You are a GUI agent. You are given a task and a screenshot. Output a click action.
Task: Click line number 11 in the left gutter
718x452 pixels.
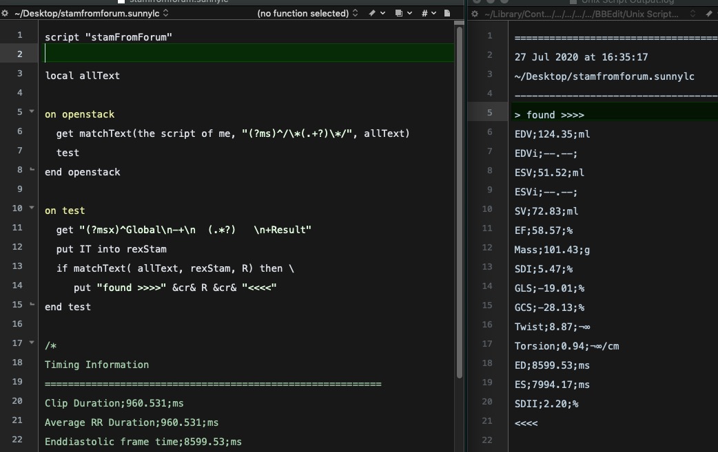(x=17, y=228)
